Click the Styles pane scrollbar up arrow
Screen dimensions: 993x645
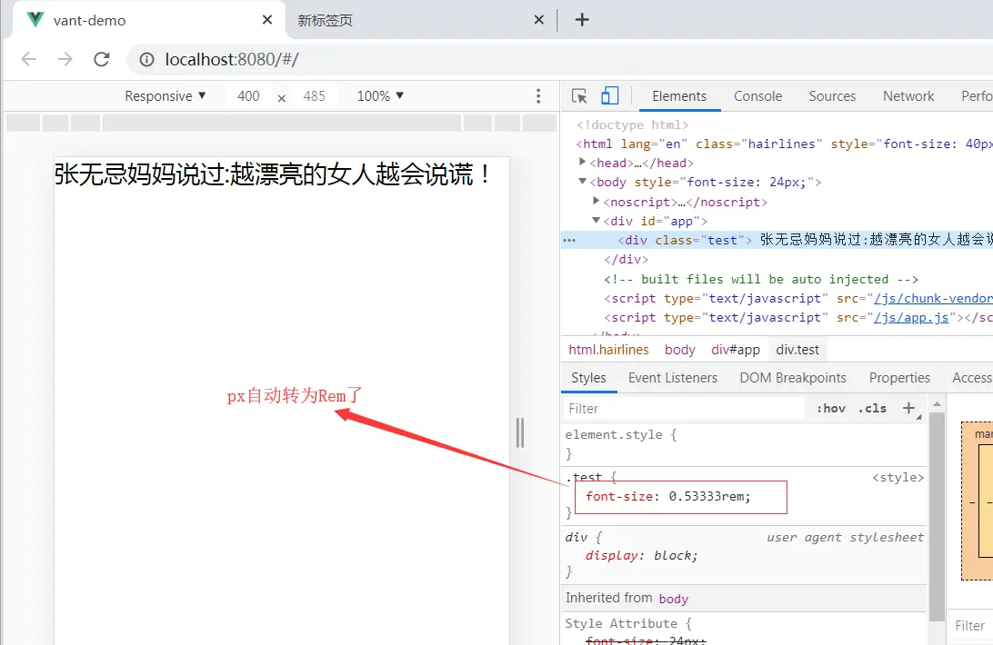click(938, 404)
